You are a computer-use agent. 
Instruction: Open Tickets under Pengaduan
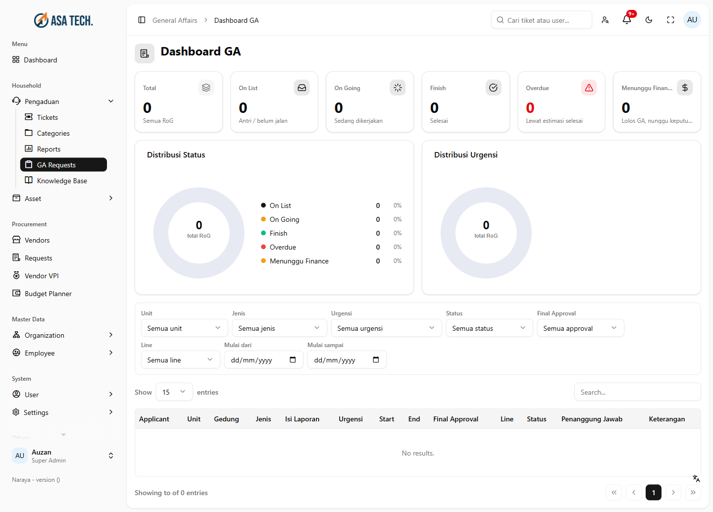tap(63, 117)
